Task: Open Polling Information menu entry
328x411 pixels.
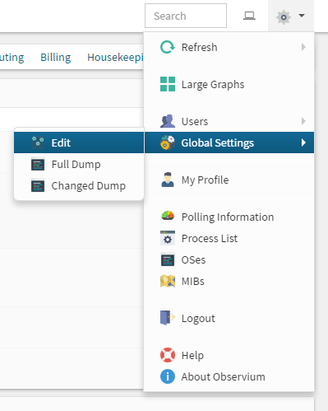Action: point(229,217)
